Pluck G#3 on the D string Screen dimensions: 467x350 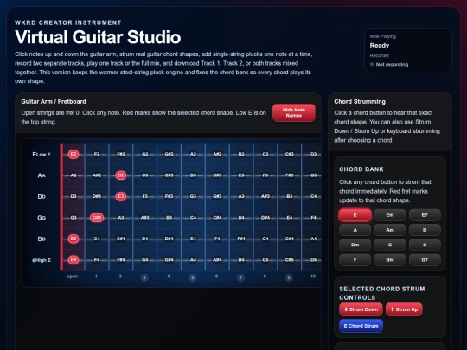(217, 196)
